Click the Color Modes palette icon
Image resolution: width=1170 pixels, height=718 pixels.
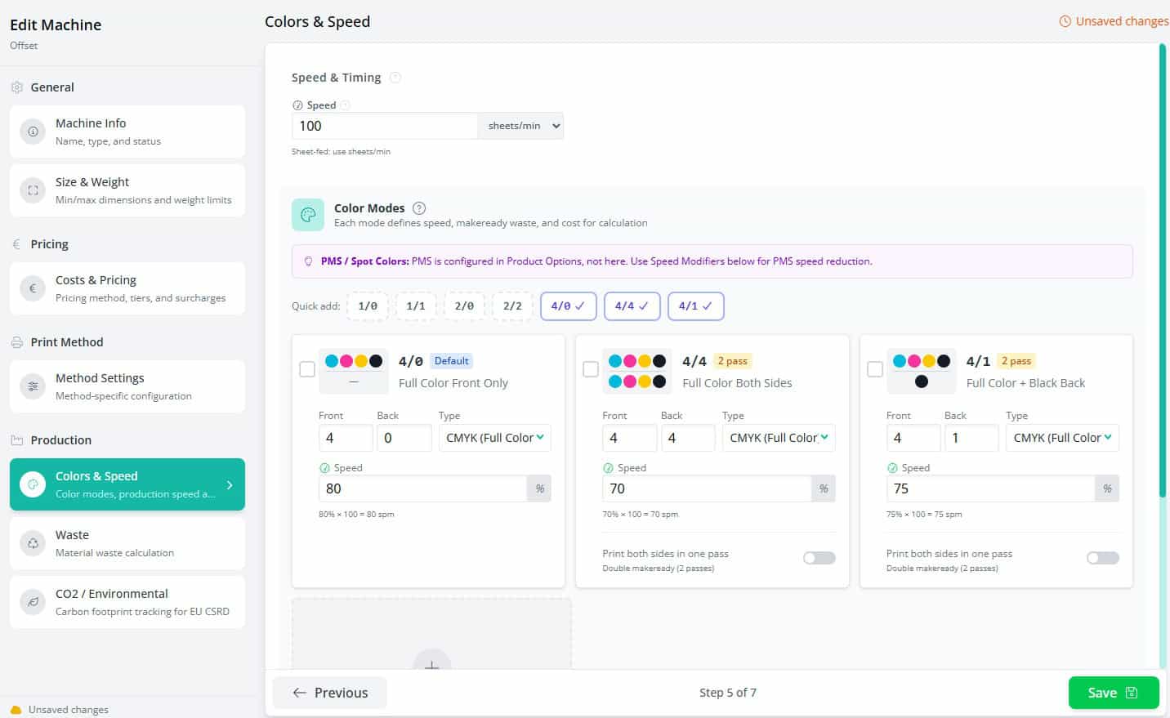308,214
